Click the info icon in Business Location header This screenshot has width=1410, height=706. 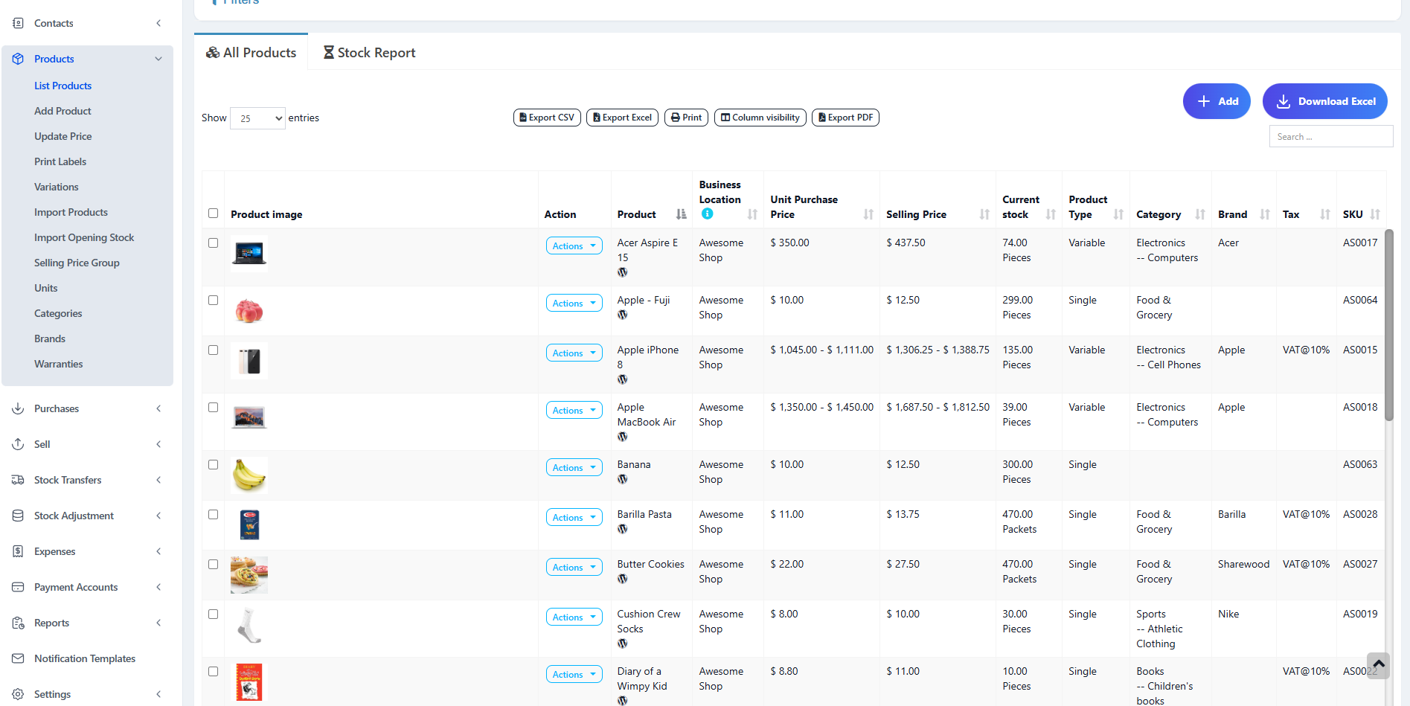click(x=707, y=214)
